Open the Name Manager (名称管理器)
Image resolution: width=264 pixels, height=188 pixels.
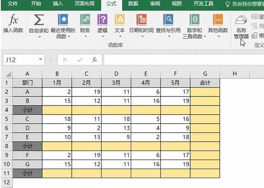point(241,27)
